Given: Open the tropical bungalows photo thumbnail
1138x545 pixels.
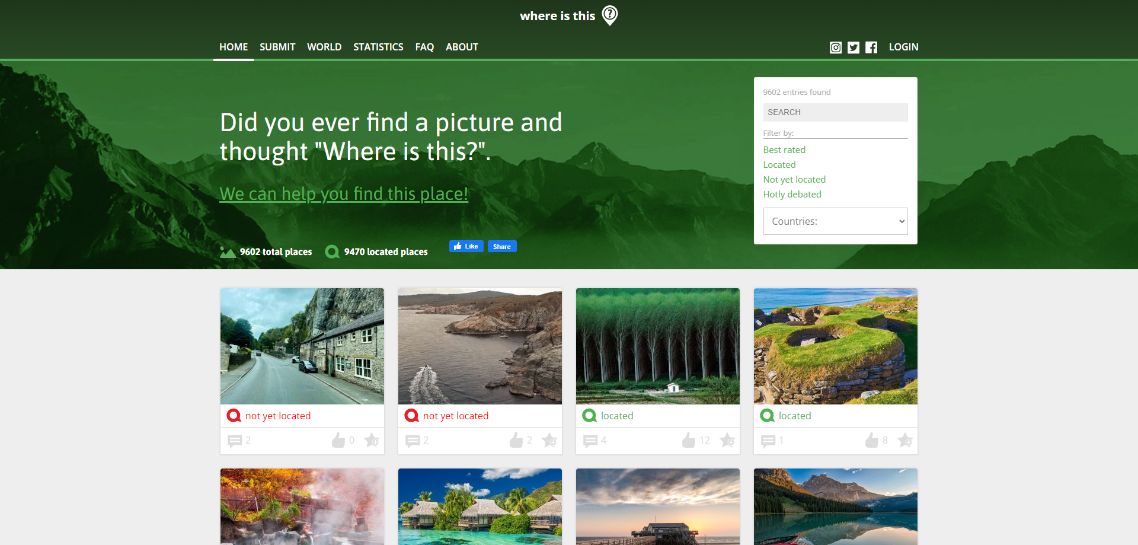Looking at the screenshot, I should pyautogui.click(x=480, y=506).
